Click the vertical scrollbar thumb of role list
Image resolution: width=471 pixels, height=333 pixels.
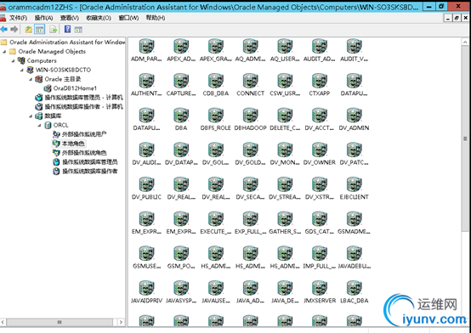pos(465,138)
